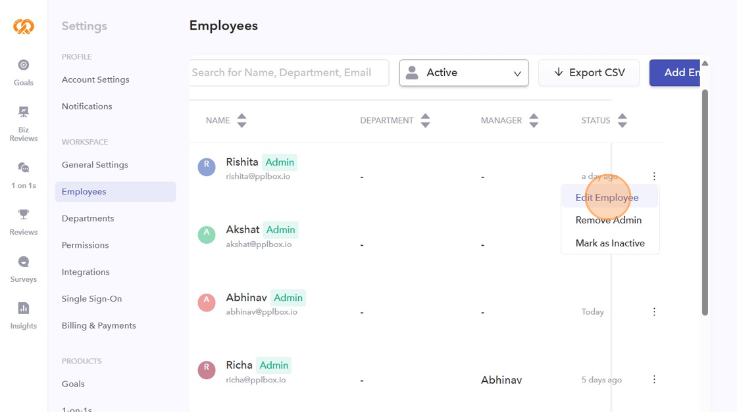This screenshot has height=412, width=737.
Task: Click the Peoplebox logo at top-left
Action: tap(24, 26)
